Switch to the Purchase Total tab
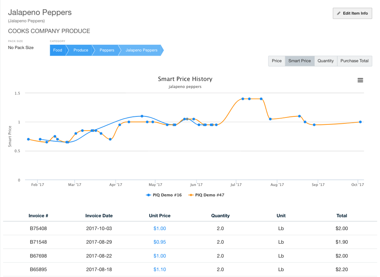The height and width of the screenshot is (277, 380). [x=354, y=61]
